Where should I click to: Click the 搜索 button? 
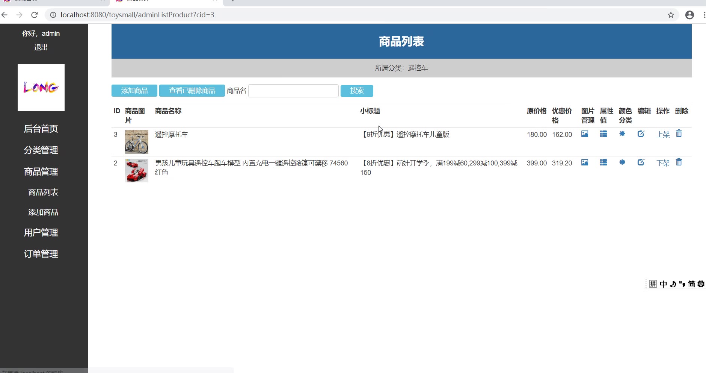(357, 91)
